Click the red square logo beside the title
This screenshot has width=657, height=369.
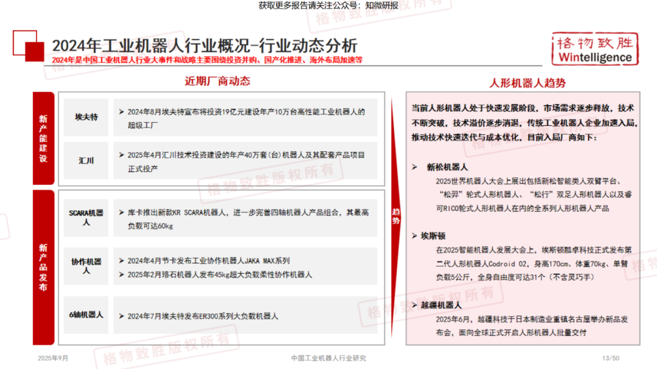[29, 46]
